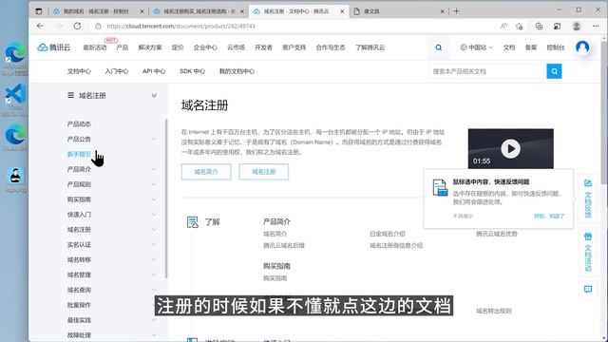Open browser profile avatar icon
Viewport: 608px width, 342px height.
[x=577, y=26]
